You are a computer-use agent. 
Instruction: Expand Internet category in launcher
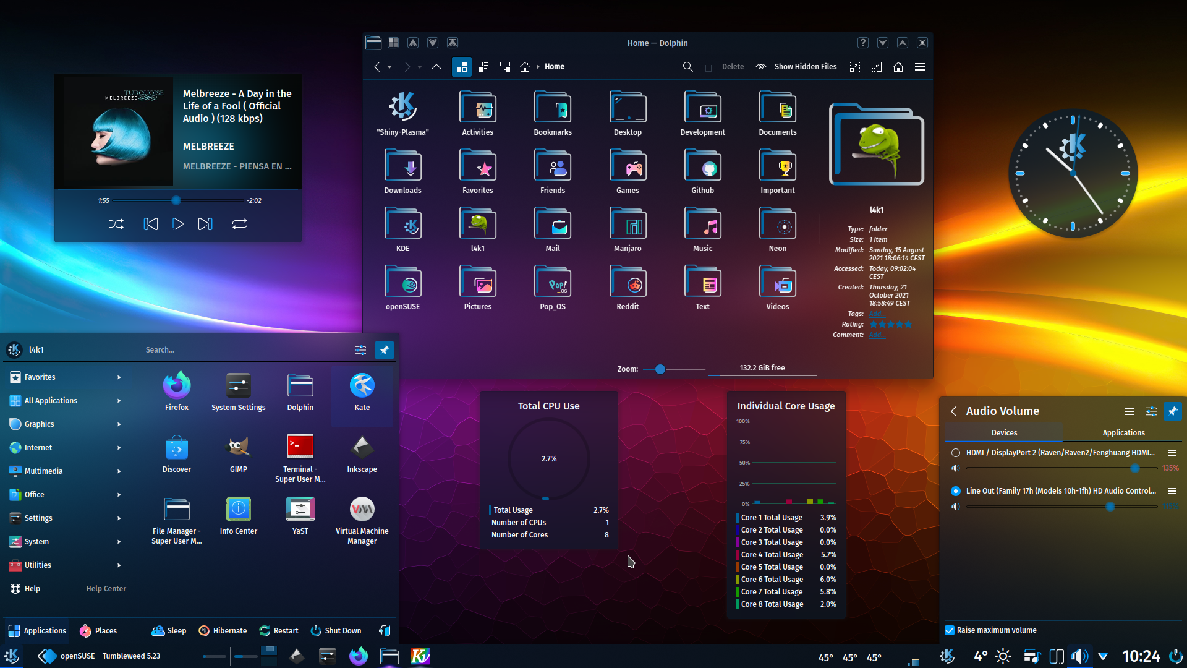66,448
